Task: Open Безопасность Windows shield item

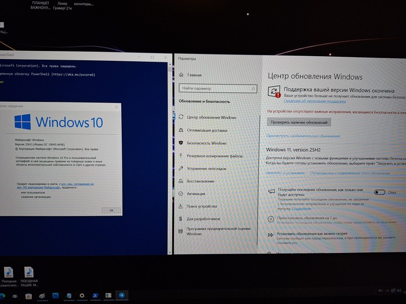Action: coord(203,143)
